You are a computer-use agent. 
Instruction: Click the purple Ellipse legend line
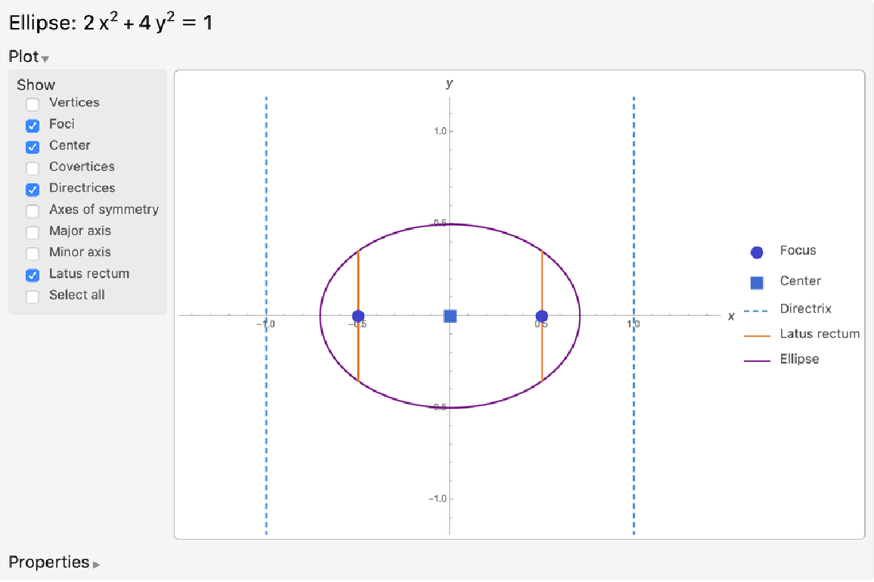(x=757, y=361)
